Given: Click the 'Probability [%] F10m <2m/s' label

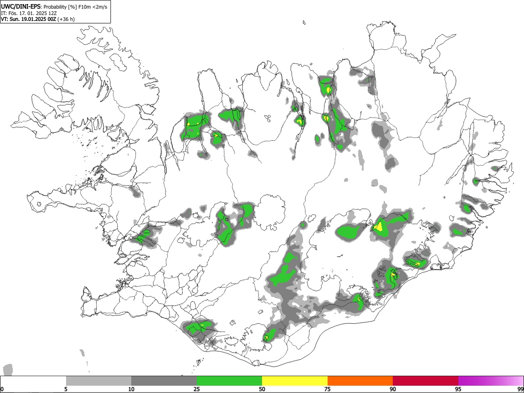Looking at the screenshot, I should (76, 7).
